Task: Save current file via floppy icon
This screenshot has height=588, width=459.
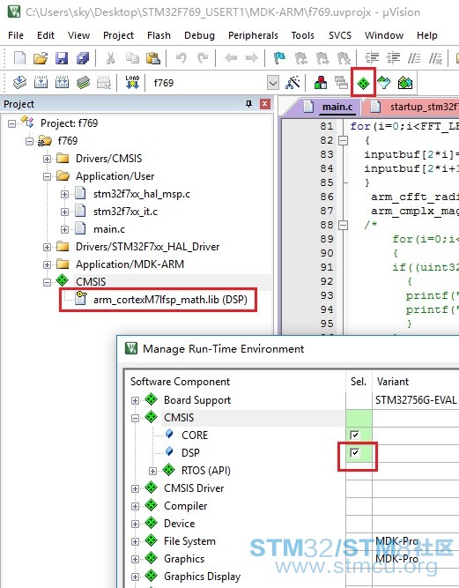Action: point(62,58)
